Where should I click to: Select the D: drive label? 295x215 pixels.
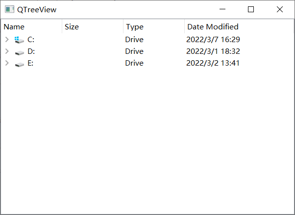pos(31,51)
